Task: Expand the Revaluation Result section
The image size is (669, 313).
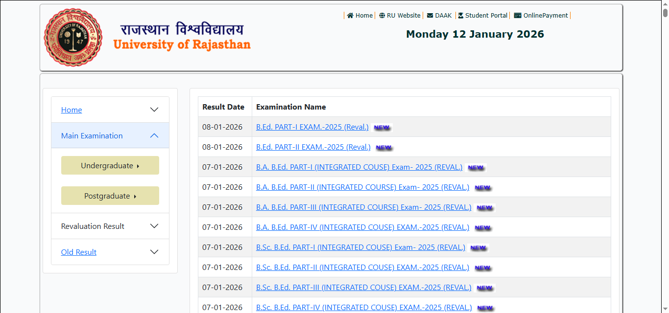Action: pos(154,226)
